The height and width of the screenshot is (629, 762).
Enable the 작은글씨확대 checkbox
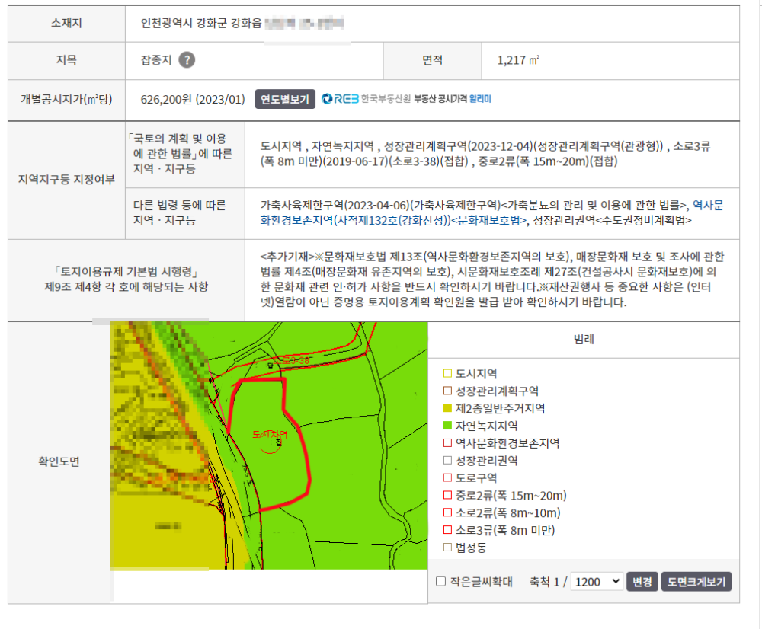tap(440, 582)
